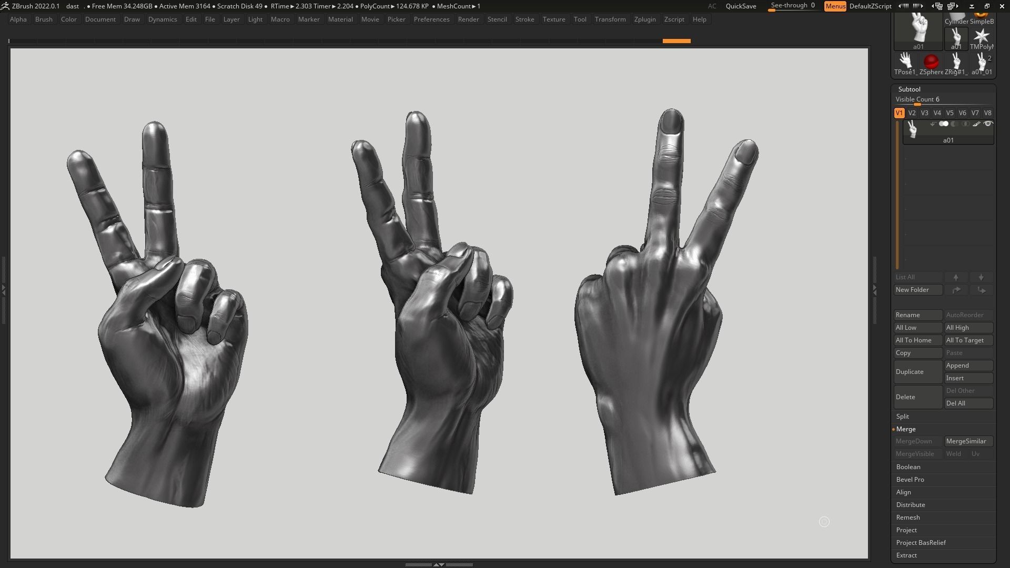Select visibility set V2
Viewport: 1010px width, 568px height.
click(912, 113)
